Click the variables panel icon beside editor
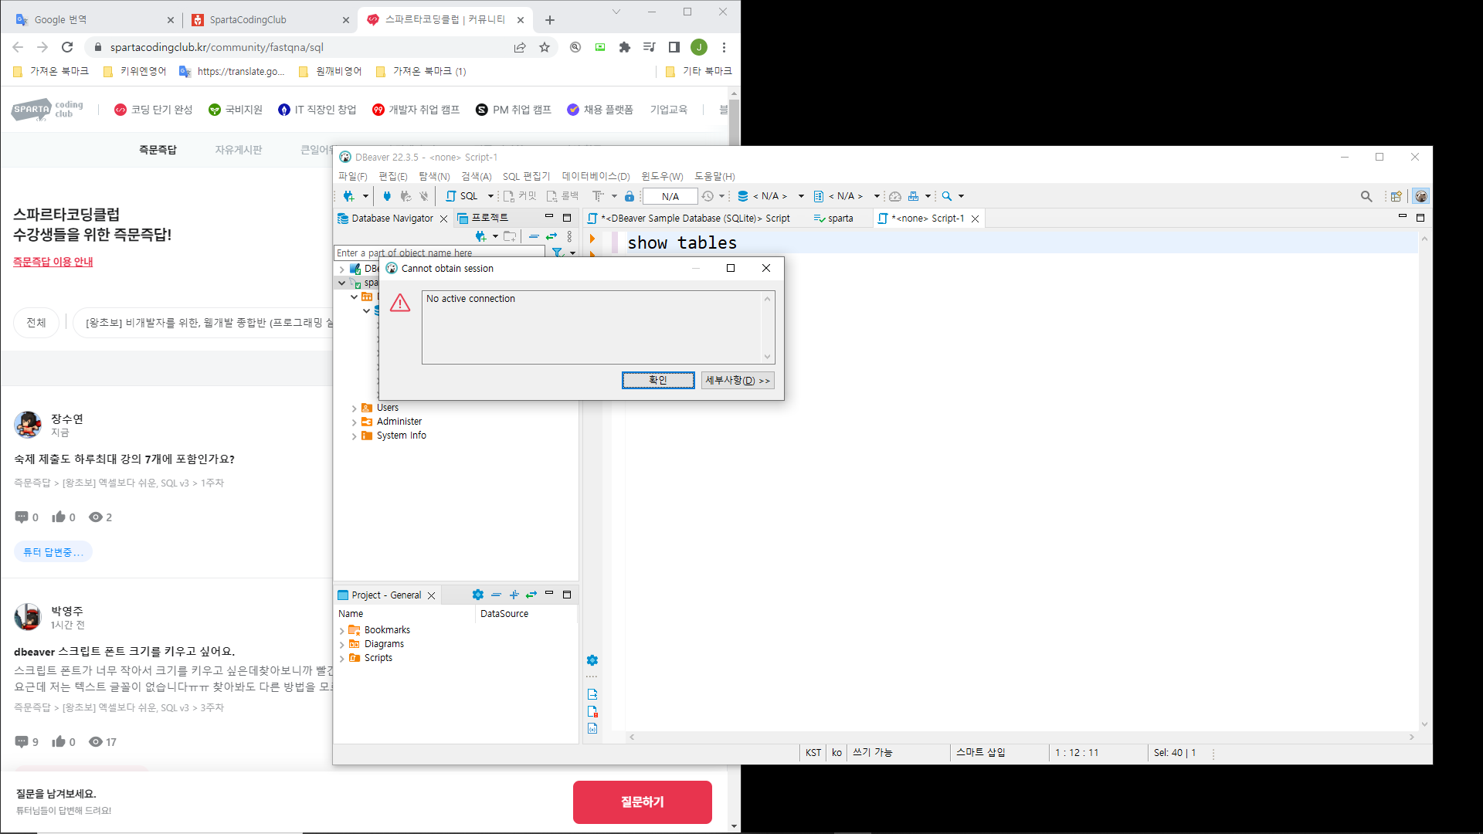This screenshot has height=834, width=1483. point(592,728)
